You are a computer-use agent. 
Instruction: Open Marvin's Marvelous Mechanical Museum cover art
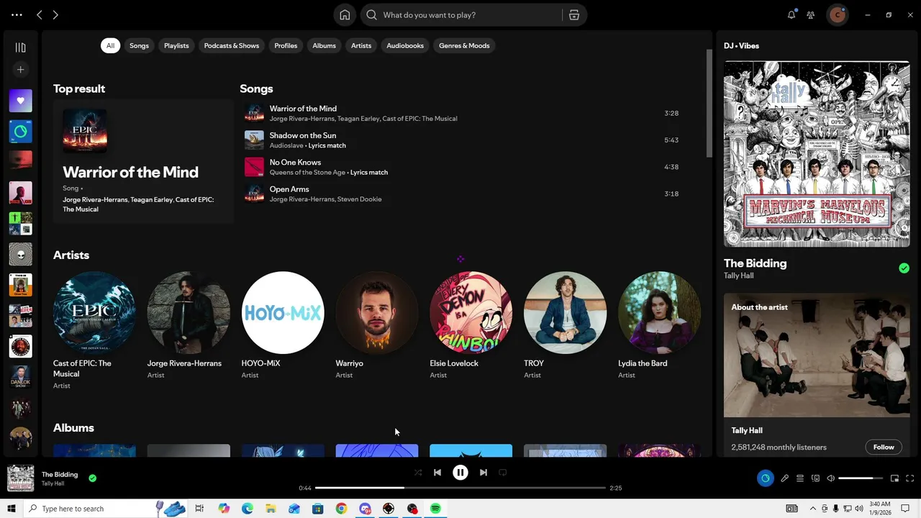[x=817, y=154]
